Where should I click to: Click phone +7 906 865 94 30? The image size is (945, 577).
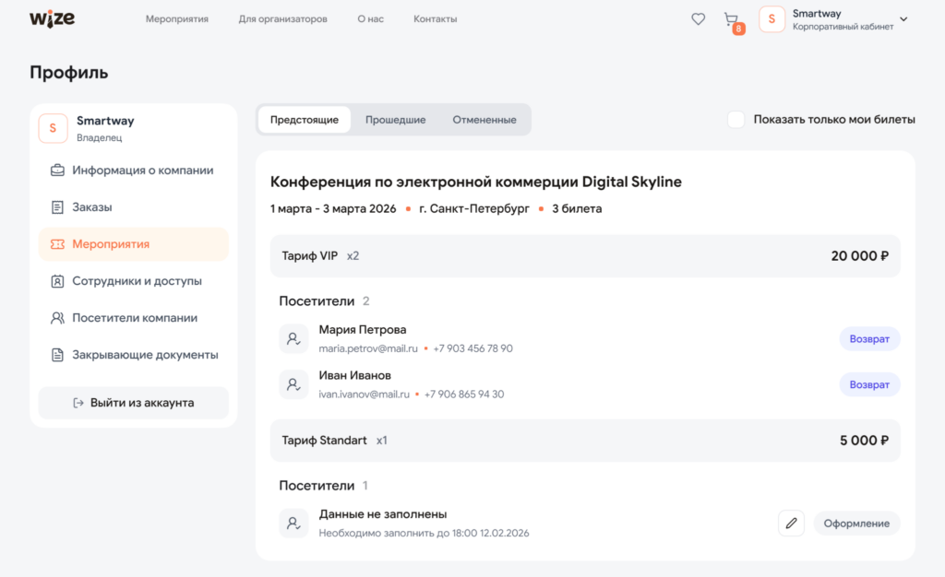tap(464, 394)
